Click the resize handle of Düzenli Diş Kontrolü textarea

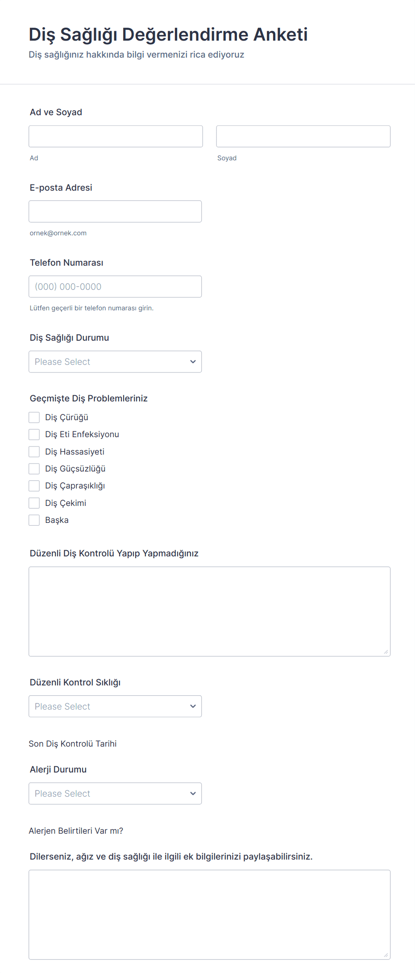(x=386, y=652)
